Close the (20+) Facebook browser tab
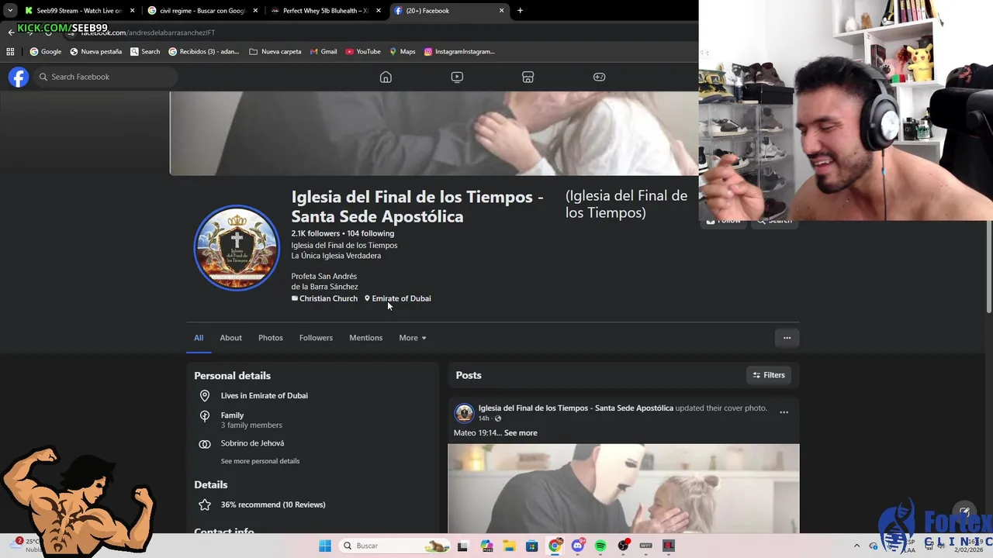The image size is (993, 558). pyautogui.click(x=501, y=11)
